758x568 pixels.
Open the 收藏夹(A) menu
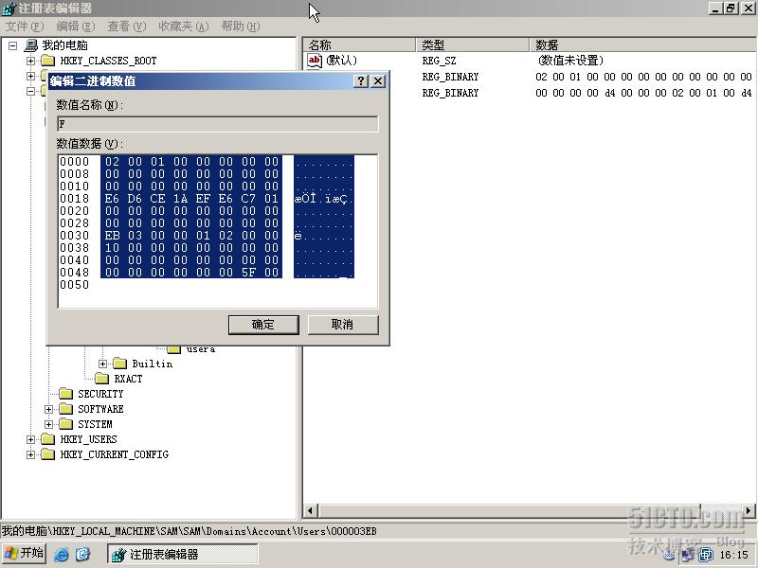[x=184, y=27]
